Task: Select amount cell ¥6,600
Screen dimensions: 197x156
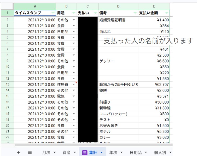Action: pyautogui.click(x=154, y=61)
